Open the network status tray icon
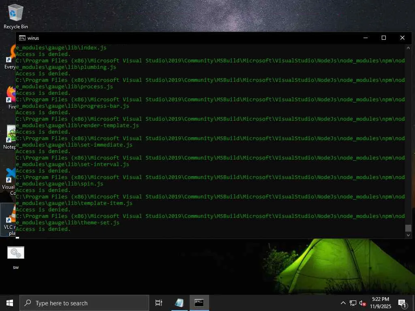The width and height of the screenshot is (415, 311). [353, 303]
